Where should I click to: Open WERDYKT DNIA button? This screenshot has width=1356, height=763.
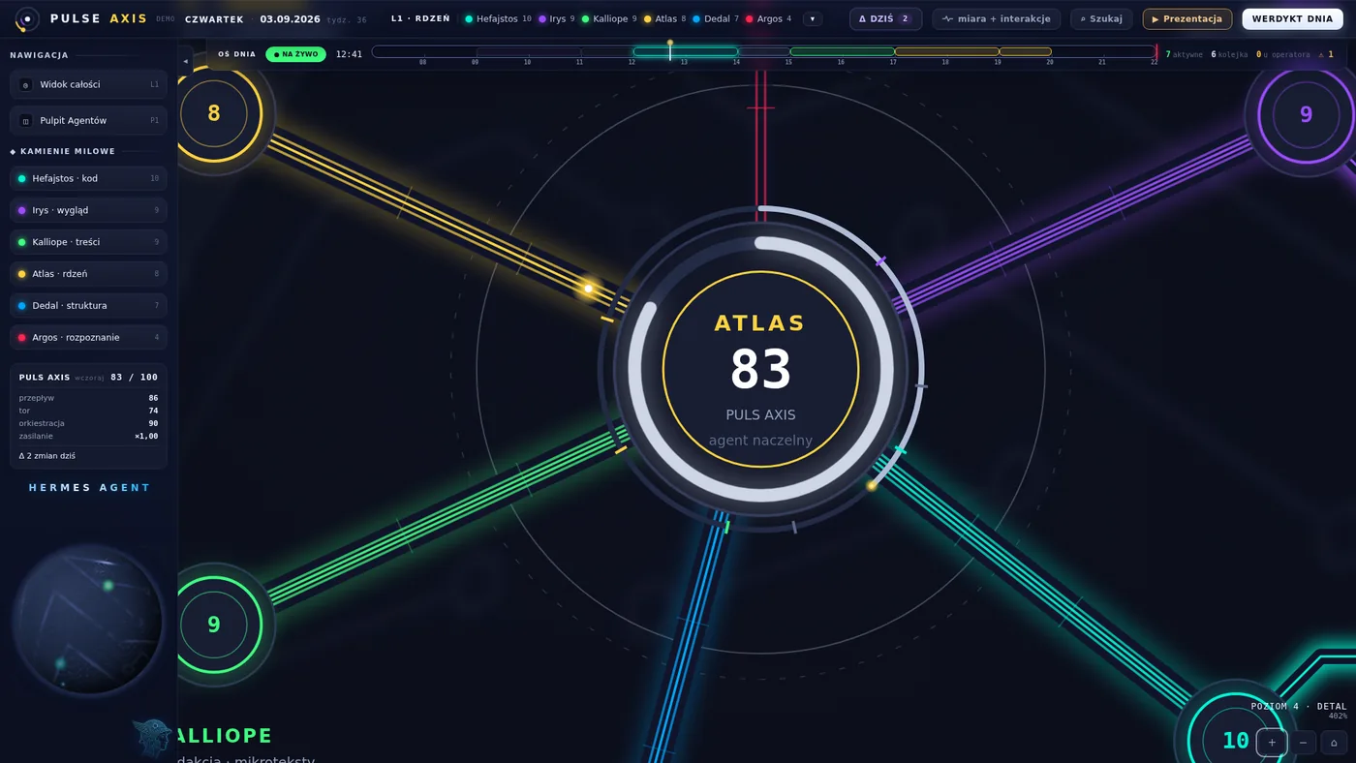(1292, 18)
